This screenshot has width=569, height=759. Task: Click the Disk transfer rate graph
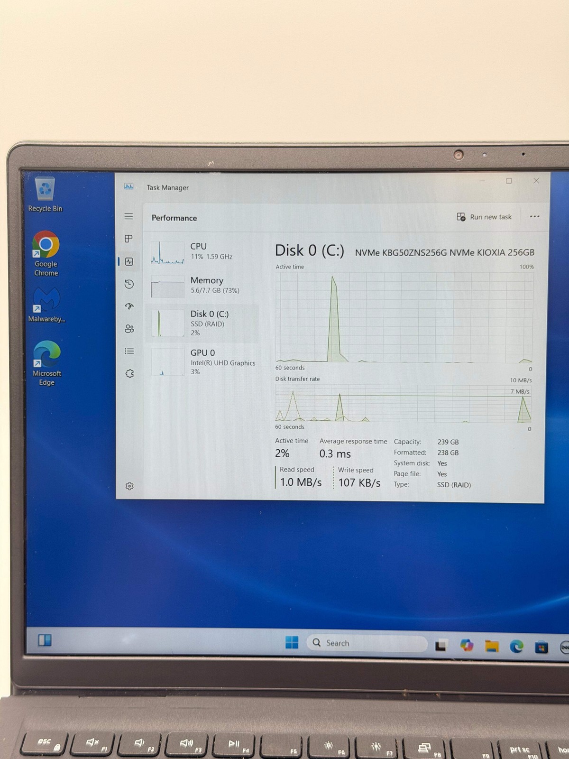403,404
